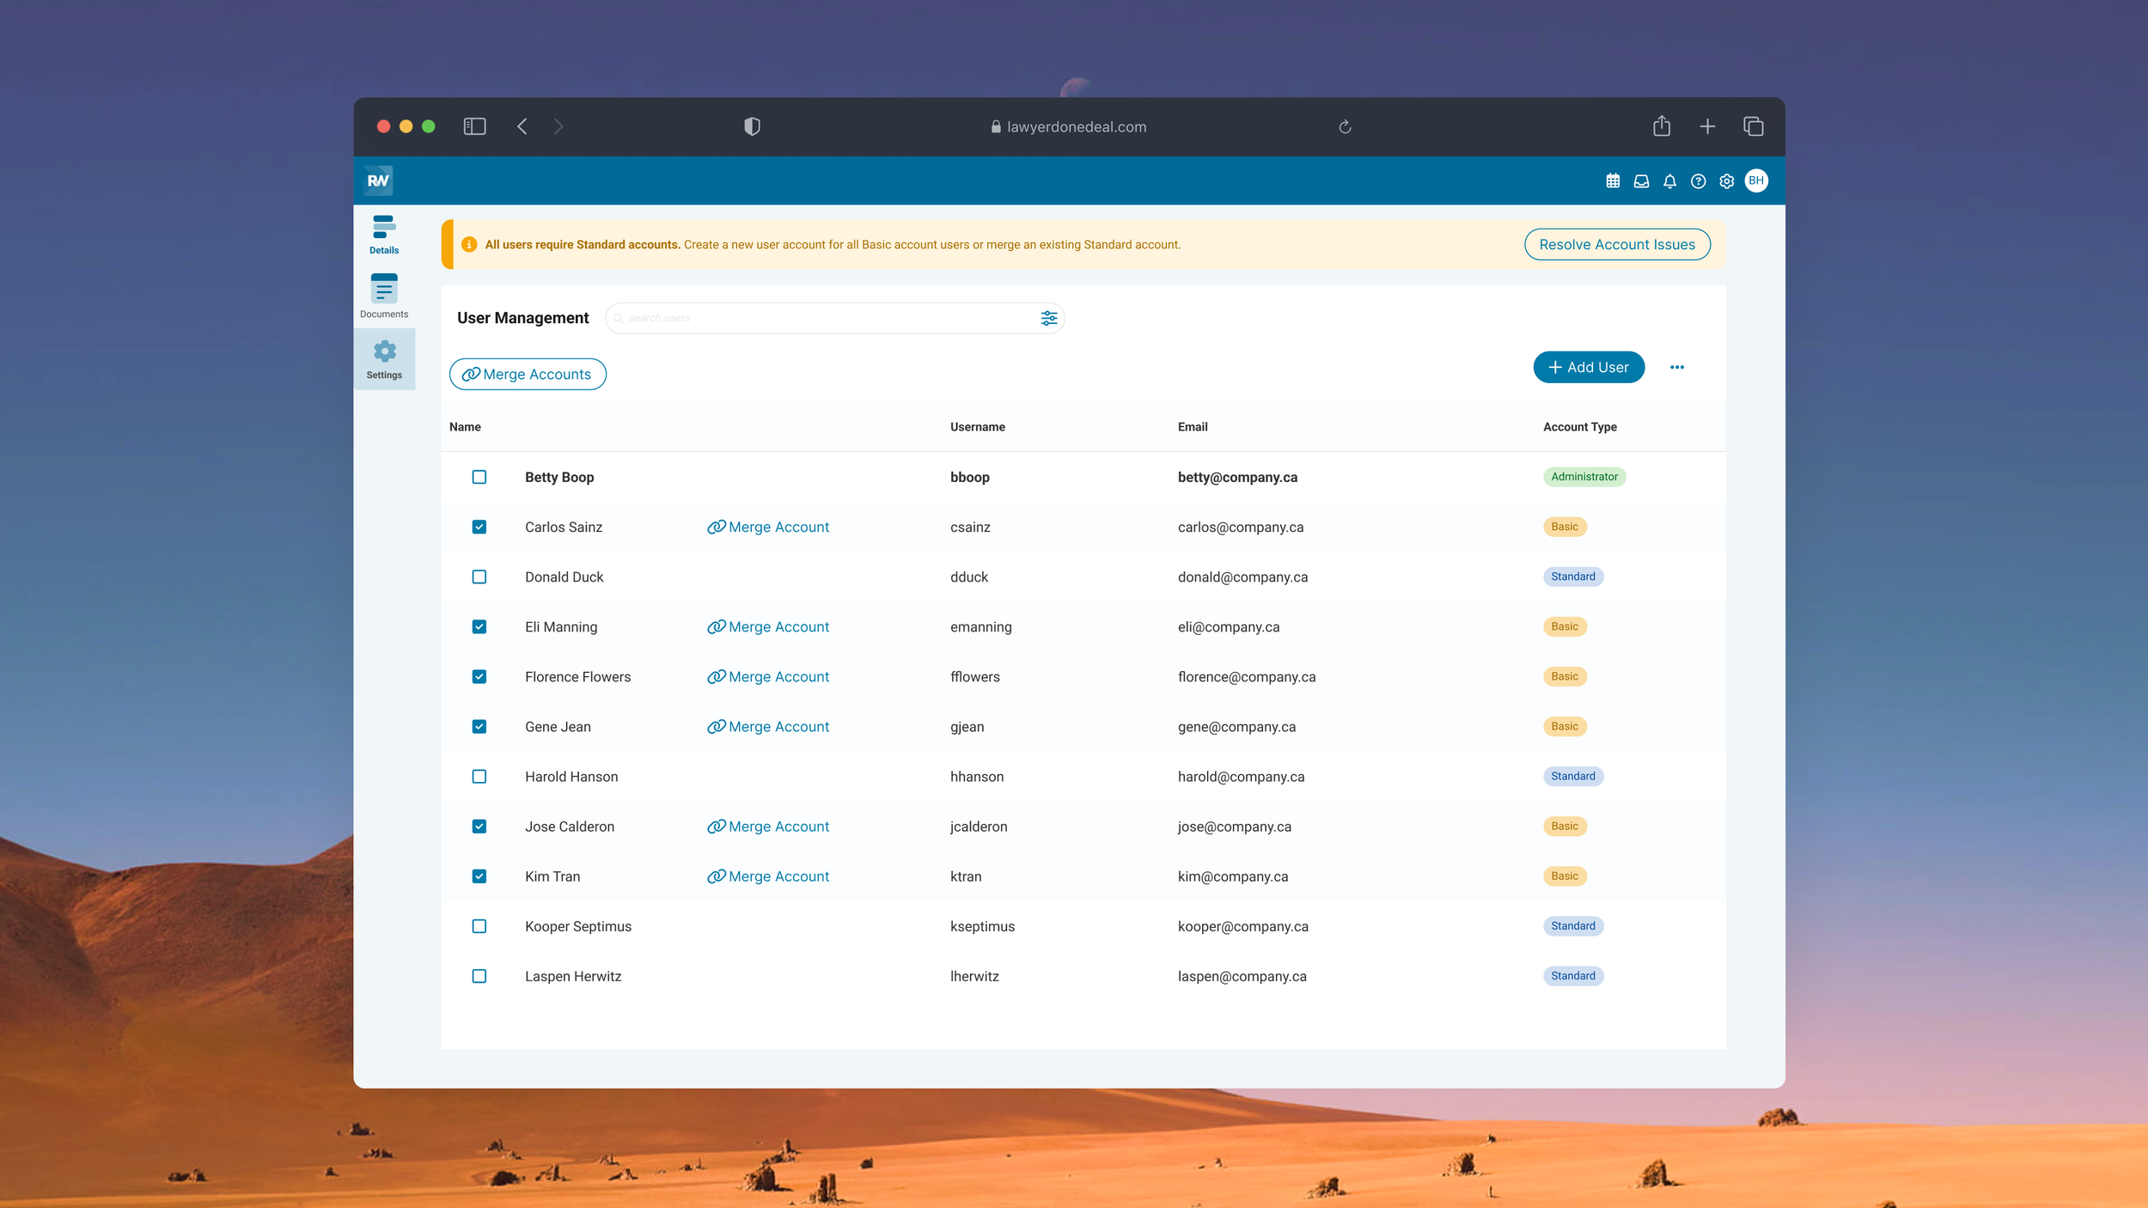Focus the search users input field

pyautogui.click(x=825, y=318)
